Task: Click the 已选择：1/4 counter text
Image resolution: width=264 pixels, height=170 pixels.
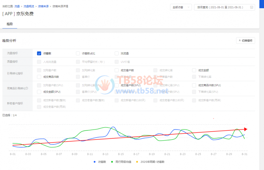Action: (9, 115)
